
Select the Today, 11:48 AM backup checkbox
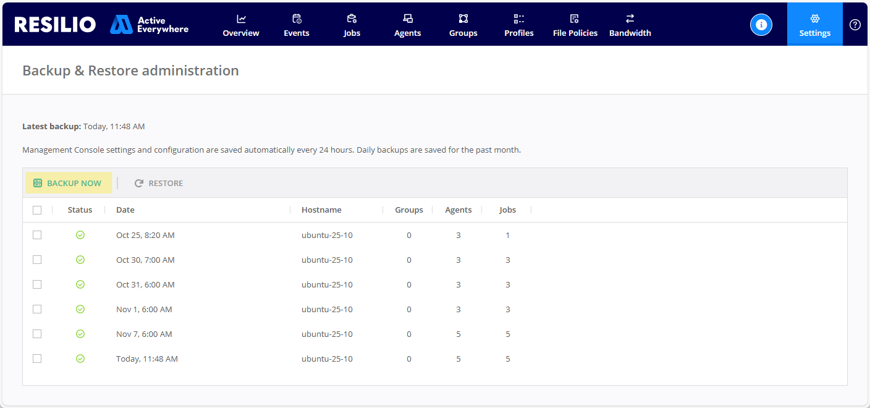point(37,359)
